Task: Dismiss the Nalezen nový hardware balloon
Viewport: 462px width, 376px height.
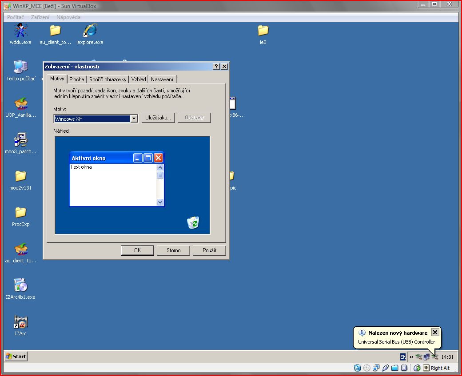Action: 435,332
